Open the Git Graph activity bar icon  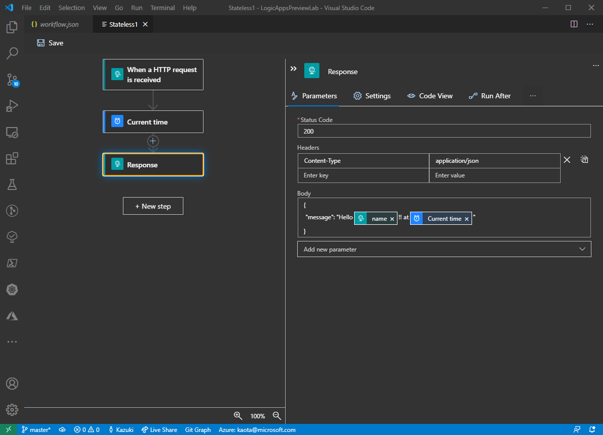point(12,211)
